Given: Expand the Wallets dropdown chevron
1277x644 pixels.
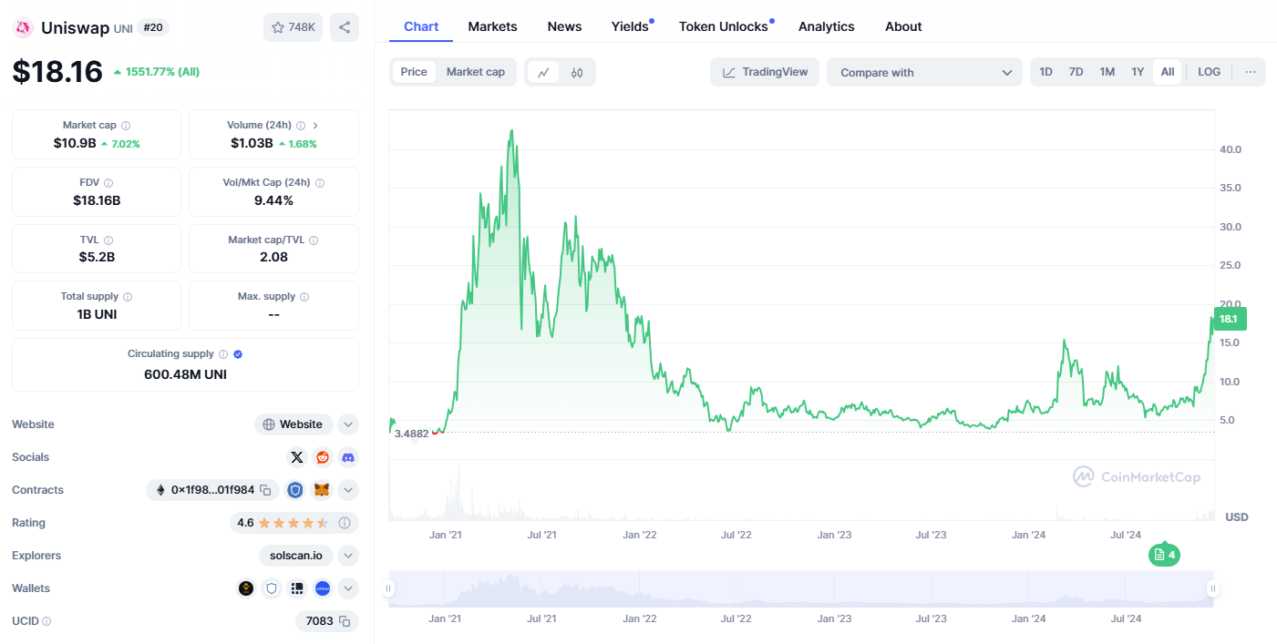Looking at the screenshot, I should coord(348,588).
